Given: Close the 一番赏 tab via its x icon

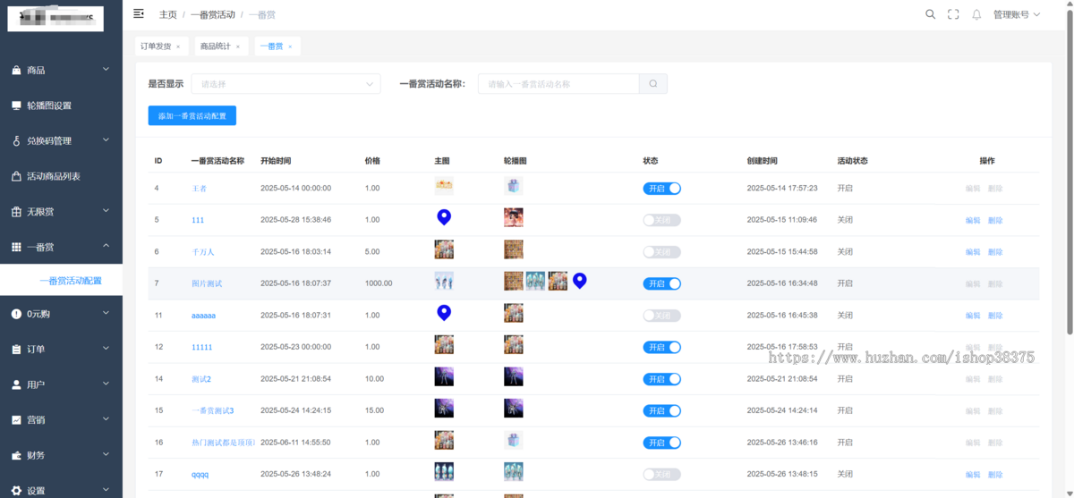Looking at the screenshot, I should click(290, 46).
